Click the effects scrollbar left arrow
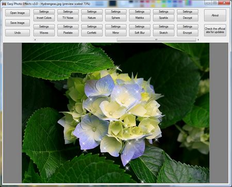Screen dimensions: 232x187 click(35, 40)
